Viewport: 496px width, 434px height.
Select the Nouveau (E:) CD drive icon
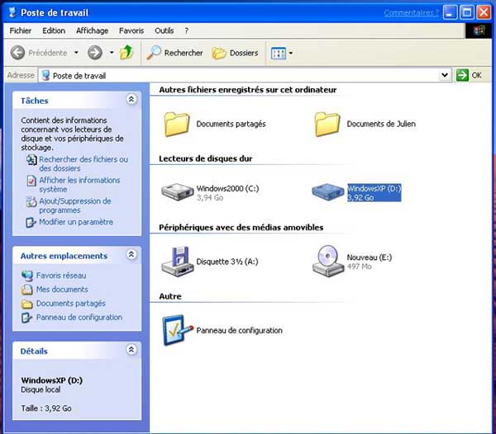tap(328, 261)
